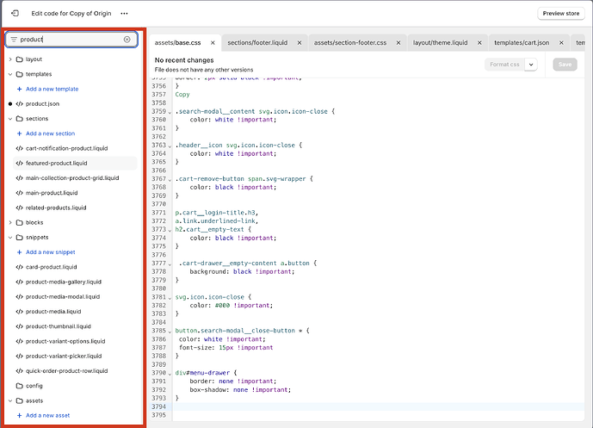Image resolution: width=593 pixels, height=428 pixels.
Task: Close the assets/base.css tab
Action: click(212, 42)
